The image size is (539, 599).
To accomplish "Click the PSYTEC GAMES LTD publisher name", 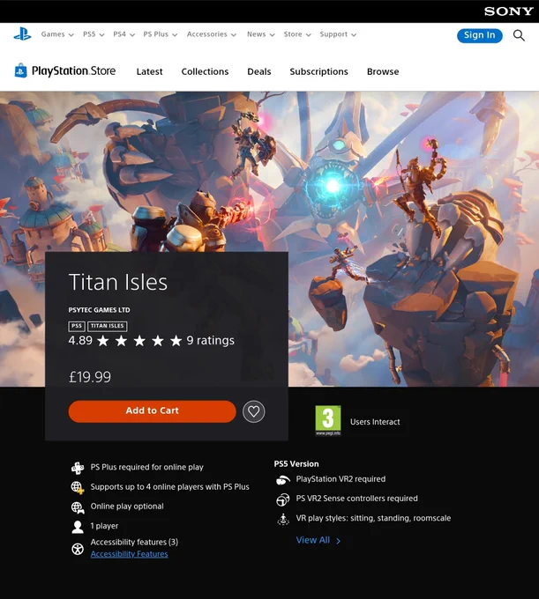I will pyautogui.click(x=99, y=310).
